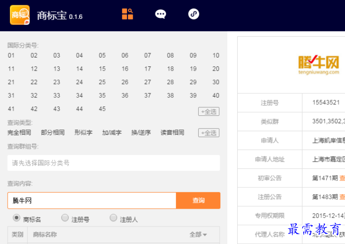This screenshot has height=244, width=345.
Task: Open the 初审公告 第1471期 view link
Action: click(x=342, y=178)
